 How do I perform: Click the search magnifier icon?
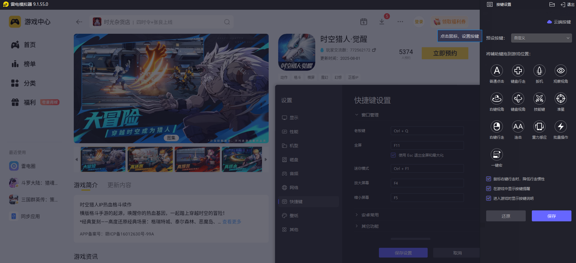(x=227, y=22)
